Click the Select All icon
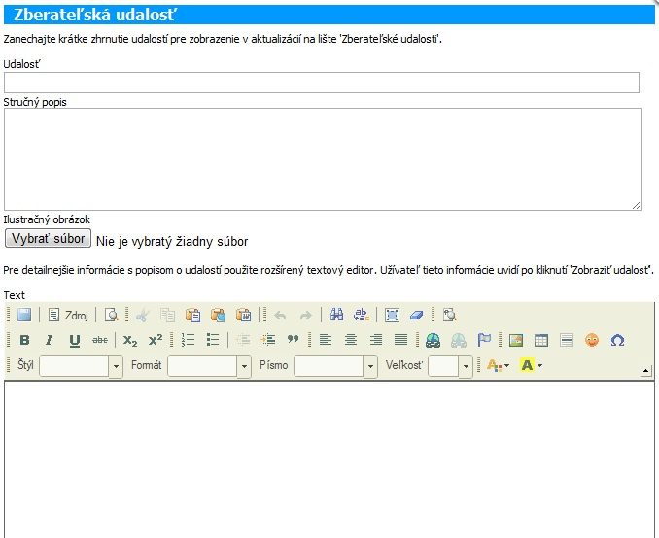The image size is (659, 538). click(392, 315)
